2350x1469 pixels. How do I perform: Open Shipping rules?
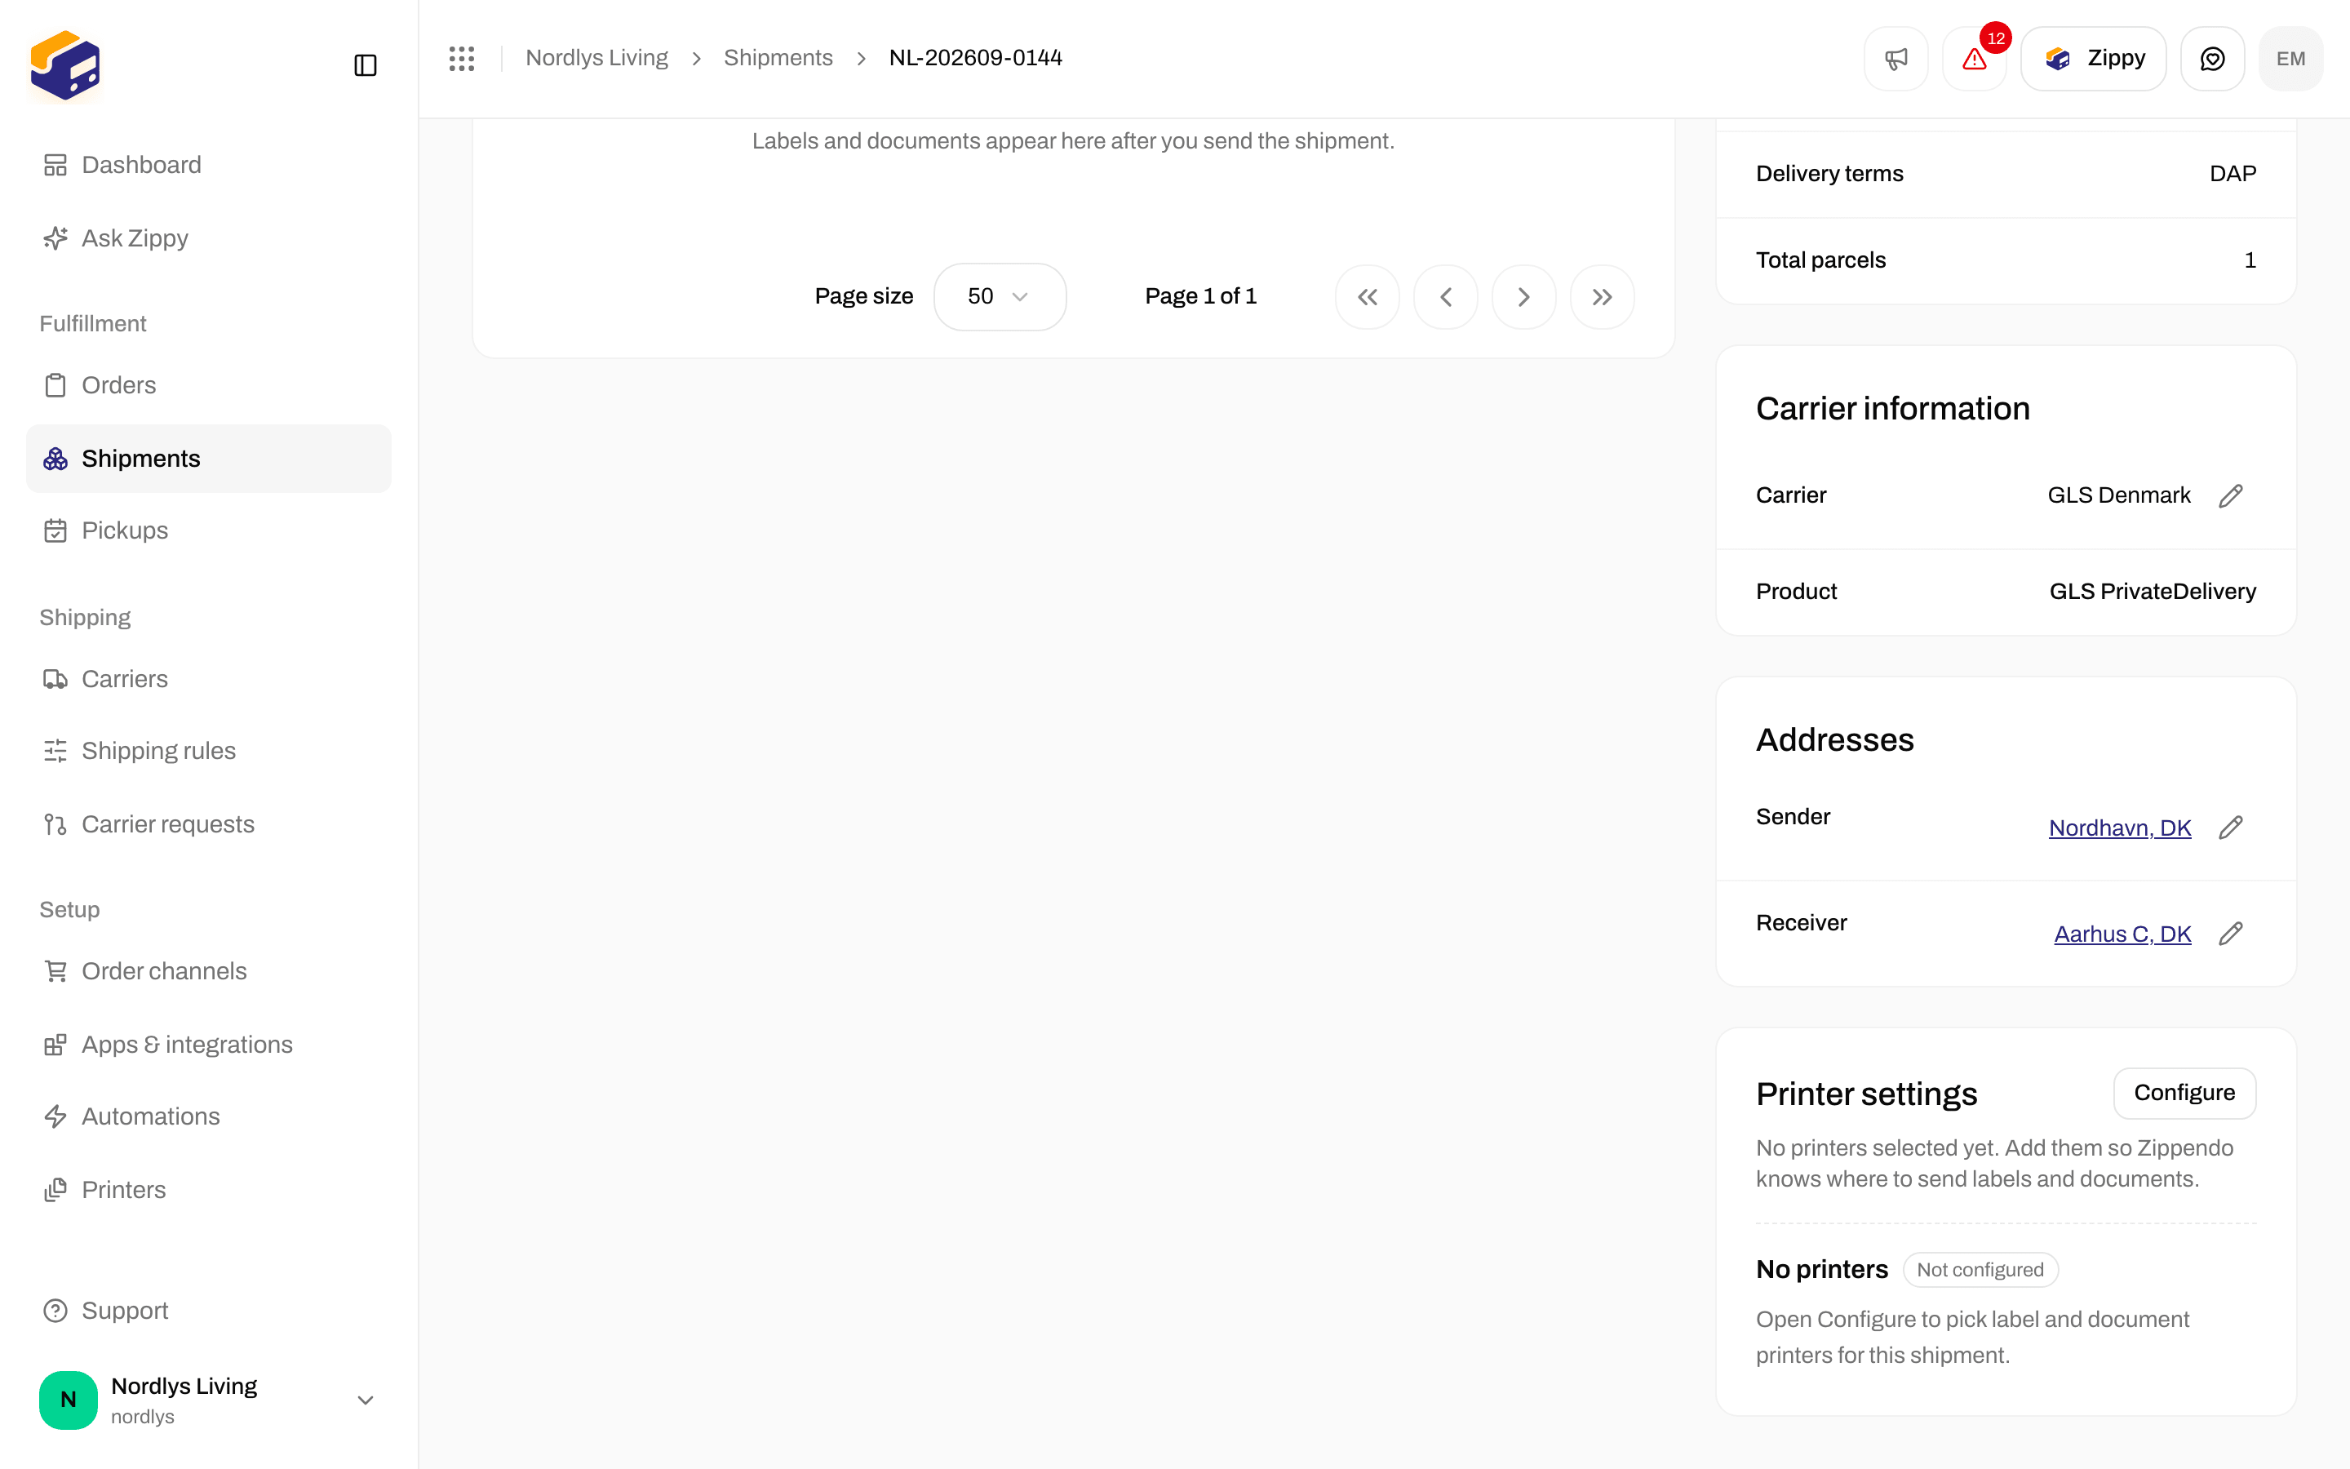[x=209, y=751]
